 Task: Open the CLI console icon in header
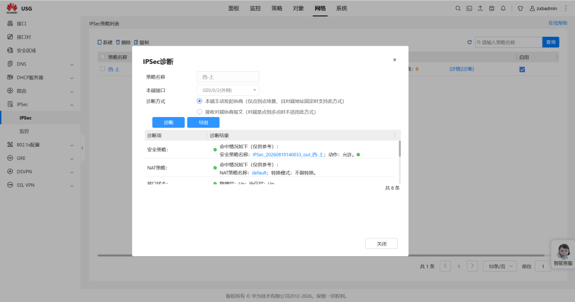pos(469,9)
